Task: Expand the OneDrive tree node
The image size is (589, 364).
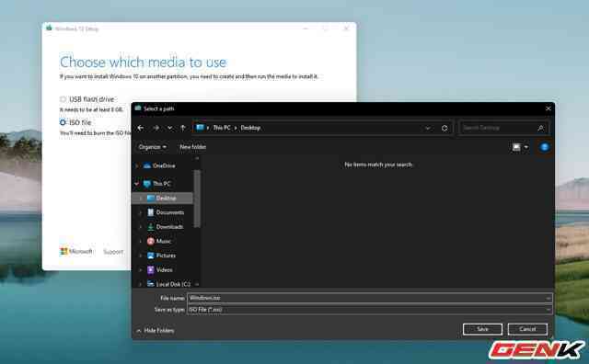Action: click(137, 165)
